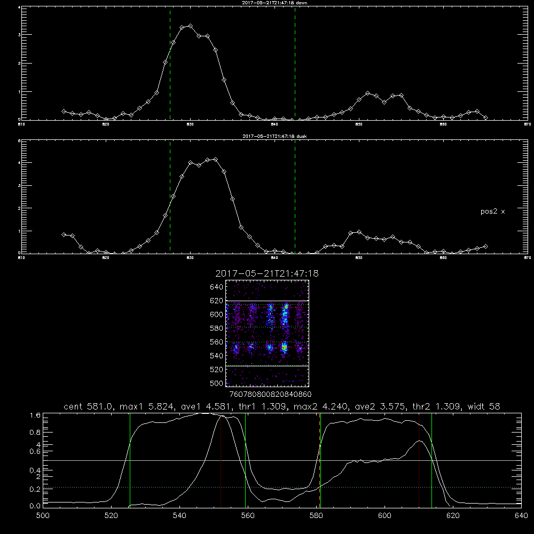Click the 620 label on bottom plot x-axis
534x534 pixels.
coord(453,516)
